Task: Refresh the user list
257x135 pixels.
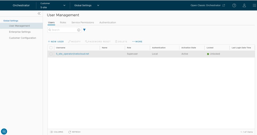Action: pos(74,132)
